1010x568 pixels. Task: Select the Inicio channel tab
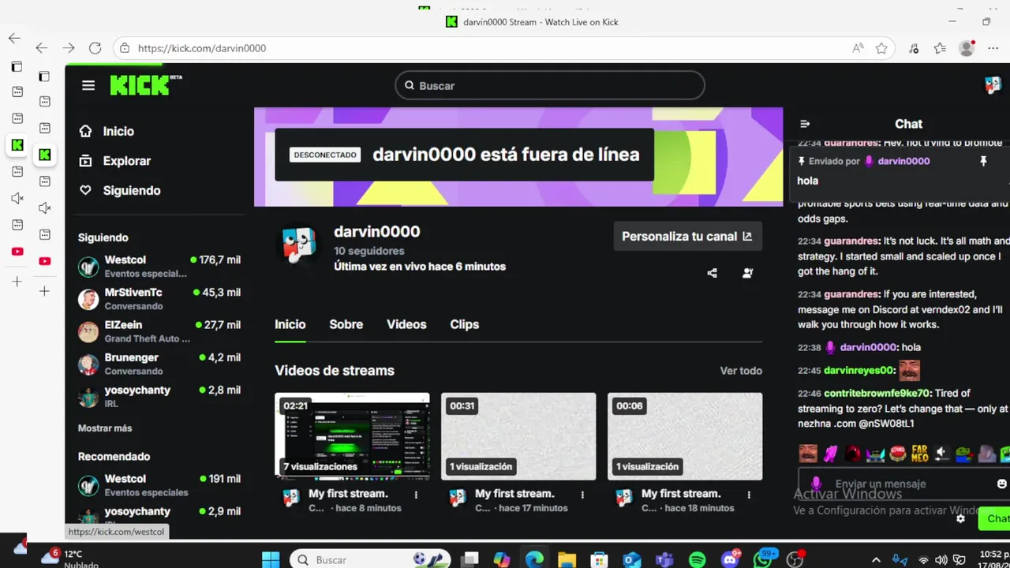tap(290, 324)
